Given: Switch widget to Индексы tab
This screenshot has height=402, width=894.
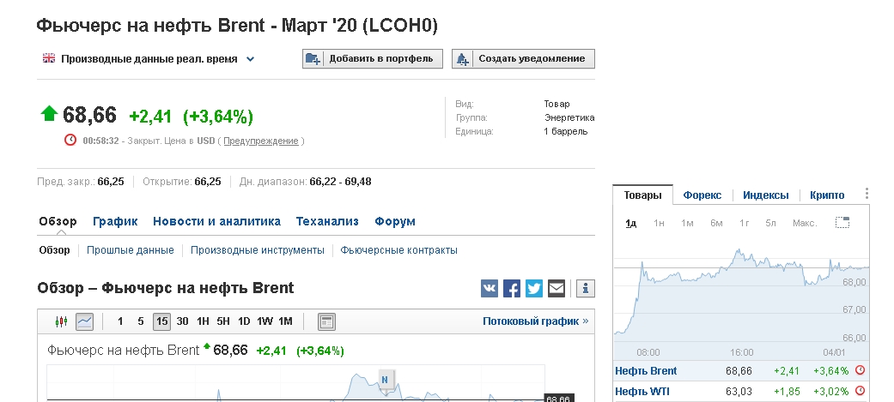Looking at the screenshot, I should pyautogui.click(x=766, y=195).
